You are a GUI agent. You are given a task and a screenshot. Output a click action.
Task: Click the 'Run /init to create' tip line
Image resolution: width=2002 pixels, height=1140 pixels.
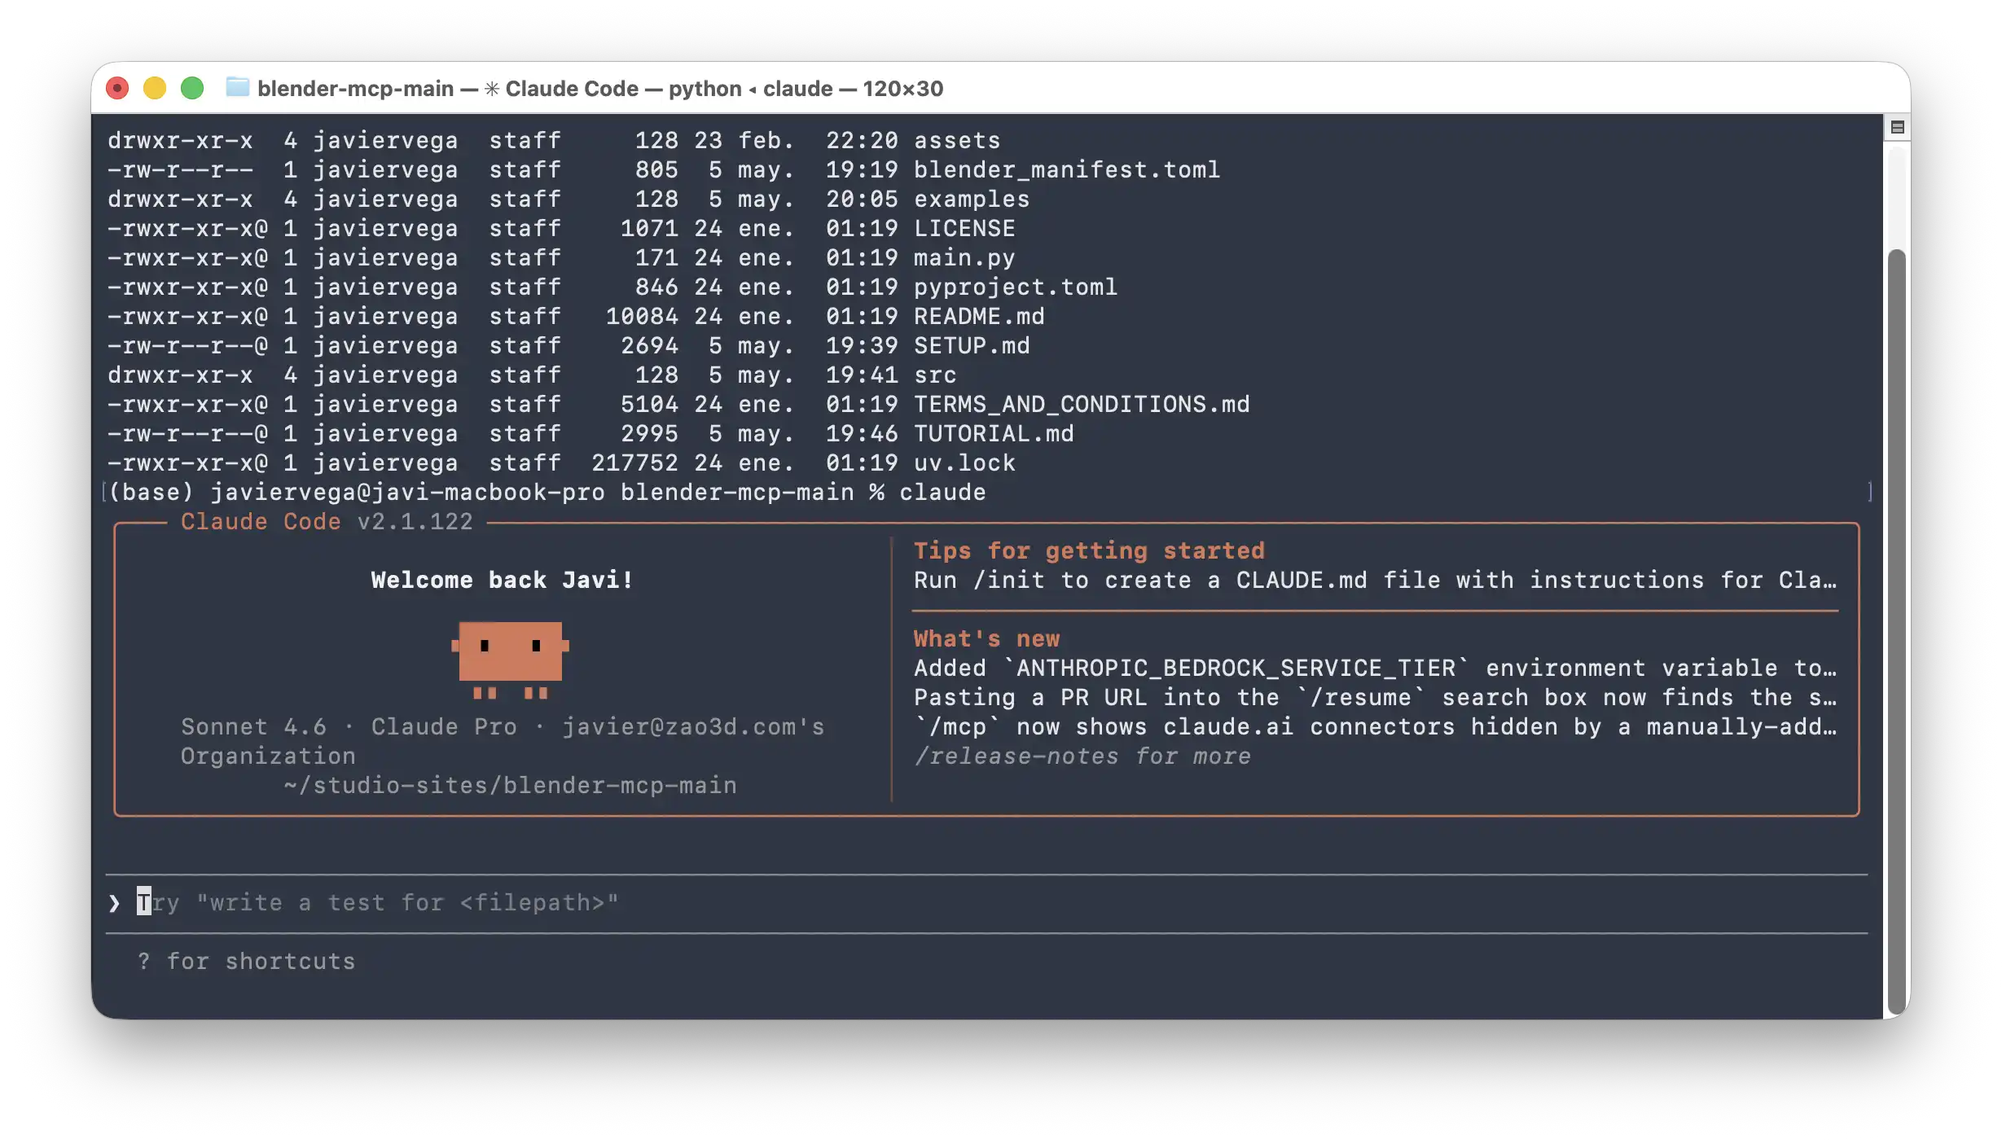pyautogui.click(x=1375, y=580)
